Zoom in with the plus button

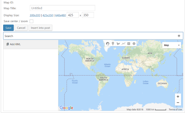[178, 97]
